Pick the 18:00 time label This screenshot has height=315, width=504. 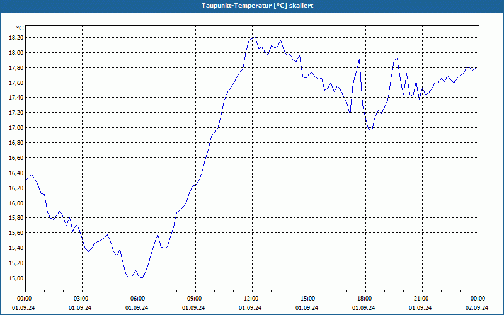[365, 299]
